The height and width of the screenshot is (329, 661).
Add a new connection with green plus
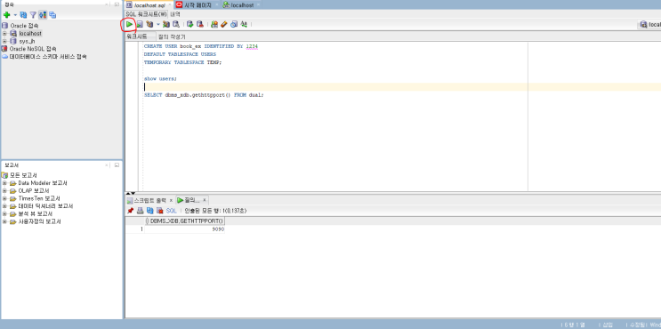tap(7, 15)
